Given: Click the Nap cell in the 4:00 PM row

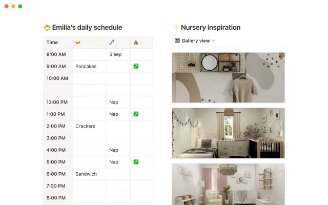Looking at the screenshot, I should pos(118,150).
